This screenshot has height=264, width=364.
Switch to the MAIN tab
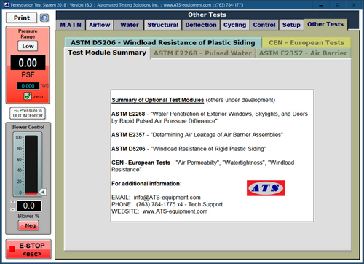tap(71, 25)
